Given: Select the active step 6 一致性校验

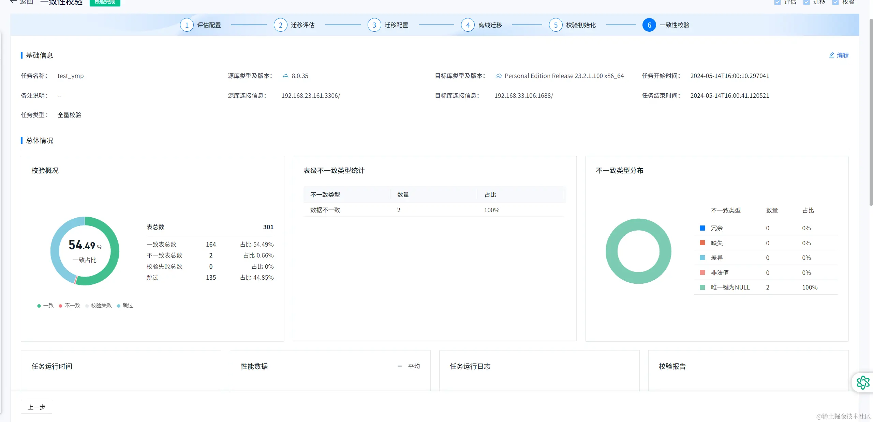Looking at the screenshot, I should coord(649,25).
